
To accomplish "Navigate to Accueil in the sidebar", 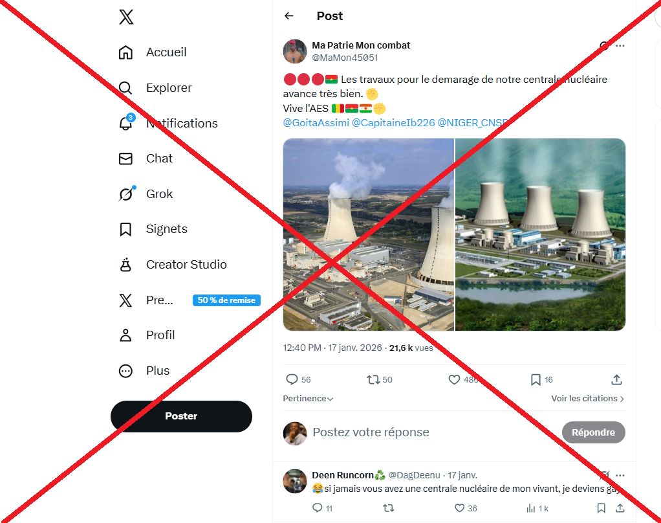I will point(125,52).
